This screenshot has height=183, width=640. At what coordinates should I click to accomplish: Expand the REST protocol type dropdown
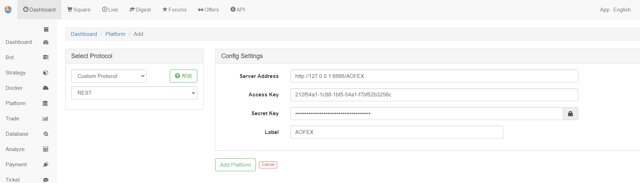[x=134, y=93]
